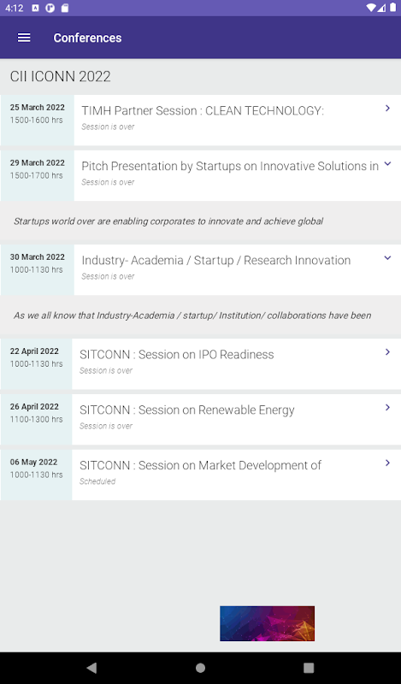
Task: Expand SITCONN IPO Readiness session arrow
Action: tap(387, 351)
